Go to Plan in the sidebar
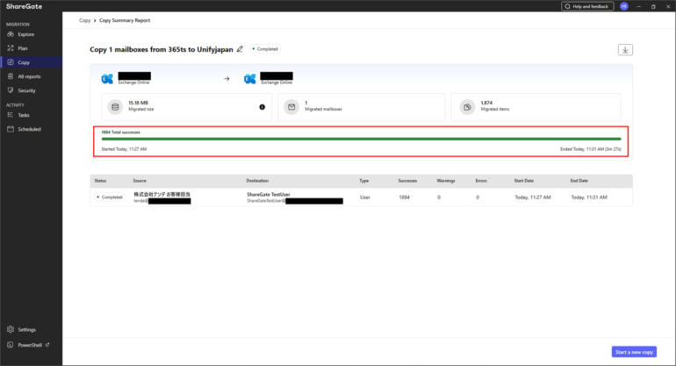 point(23,48)
